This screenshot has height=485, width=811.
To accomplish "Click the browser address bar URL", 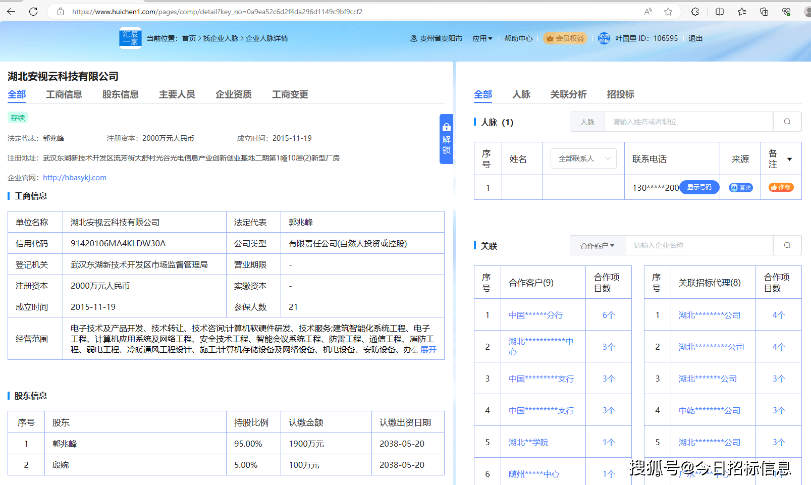I will click(x=217, y=12).
